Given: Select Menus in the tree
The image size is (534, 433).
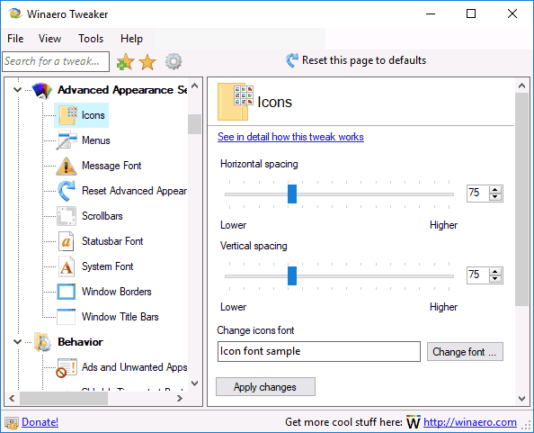Looking at the screenshot, I should point(95,140).
